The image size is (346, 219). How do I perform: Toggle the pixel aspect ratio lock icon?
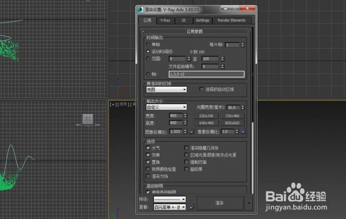(x=243, y=132)
